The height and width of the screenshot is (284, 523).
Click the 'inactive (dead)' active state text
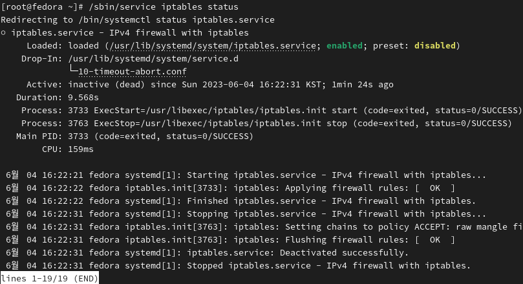pos(107,85)
